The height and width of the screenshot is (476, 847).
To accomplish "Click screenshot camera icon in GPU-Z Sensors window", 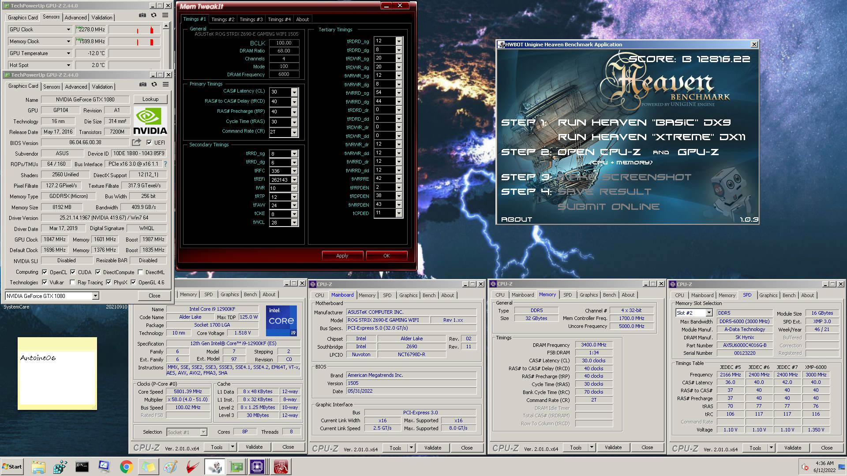I will click(142, 15).
